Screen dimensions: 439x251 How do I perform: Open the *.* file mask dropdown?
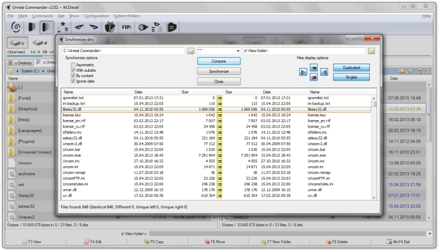(238, 51)
